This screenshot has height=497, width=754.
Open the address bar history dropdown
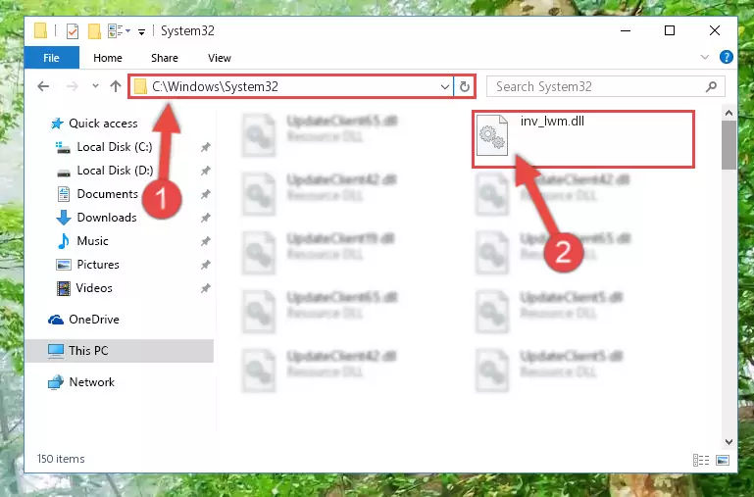click(x=445, y=87)
